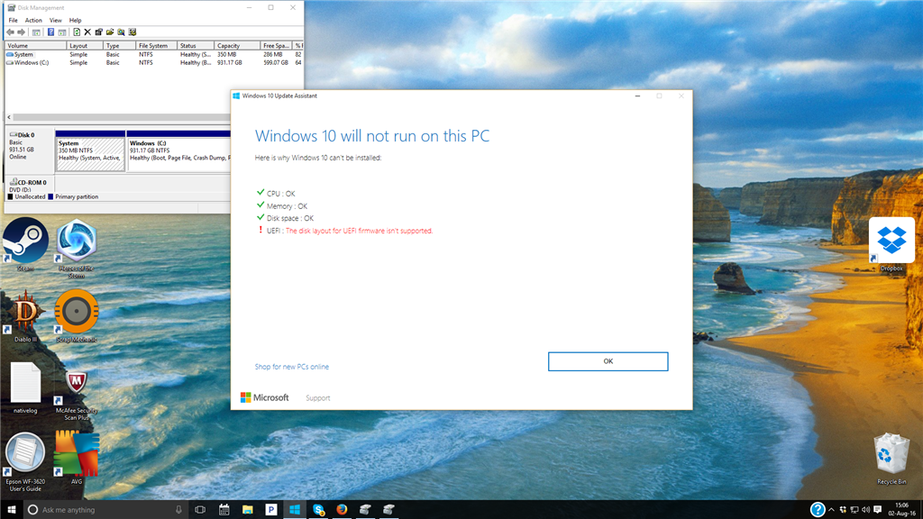The image size is (923, 519).
Task: Open Task View from the taskbar
Action: point(200,510)
